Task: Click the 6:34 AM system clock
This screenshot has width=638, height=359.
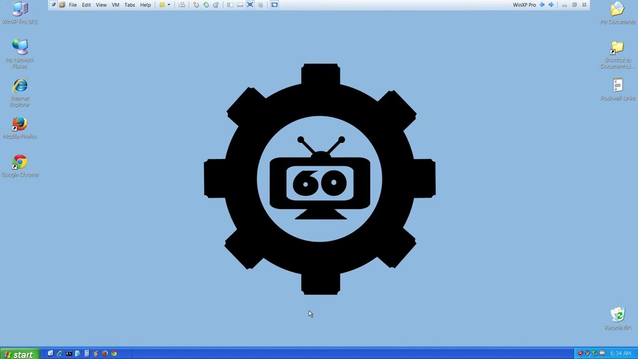Action: 621,354
